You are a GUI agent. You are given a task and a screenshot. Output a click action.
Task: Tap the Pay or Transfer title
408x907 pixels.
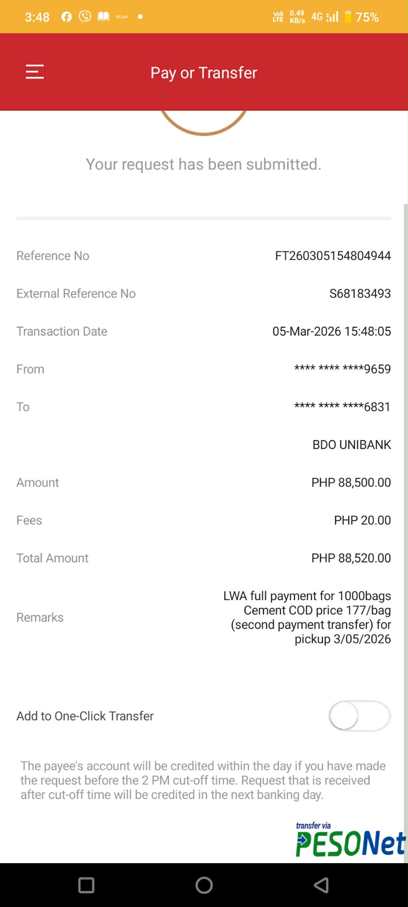[x=204, y=73]
